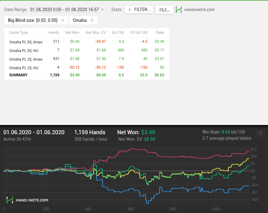This screenshot has width=268, height=213.
Task: Select the Omaha PL 2$, 6max row
Action: click(x=87, y=59)
